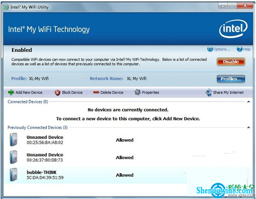
Task: Click the Intel My WiFi Utility title bar icon
Action: coord(6,7)
